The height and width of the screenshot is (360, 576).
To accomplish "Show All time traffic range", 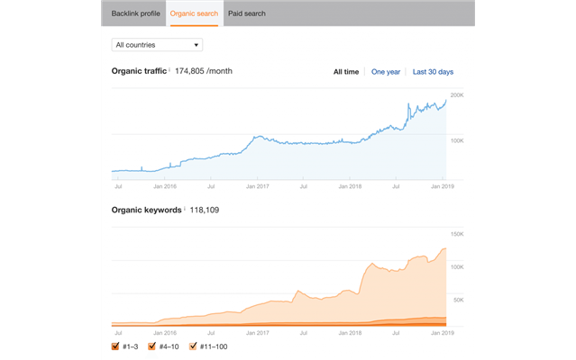I will tap(346, 71).
